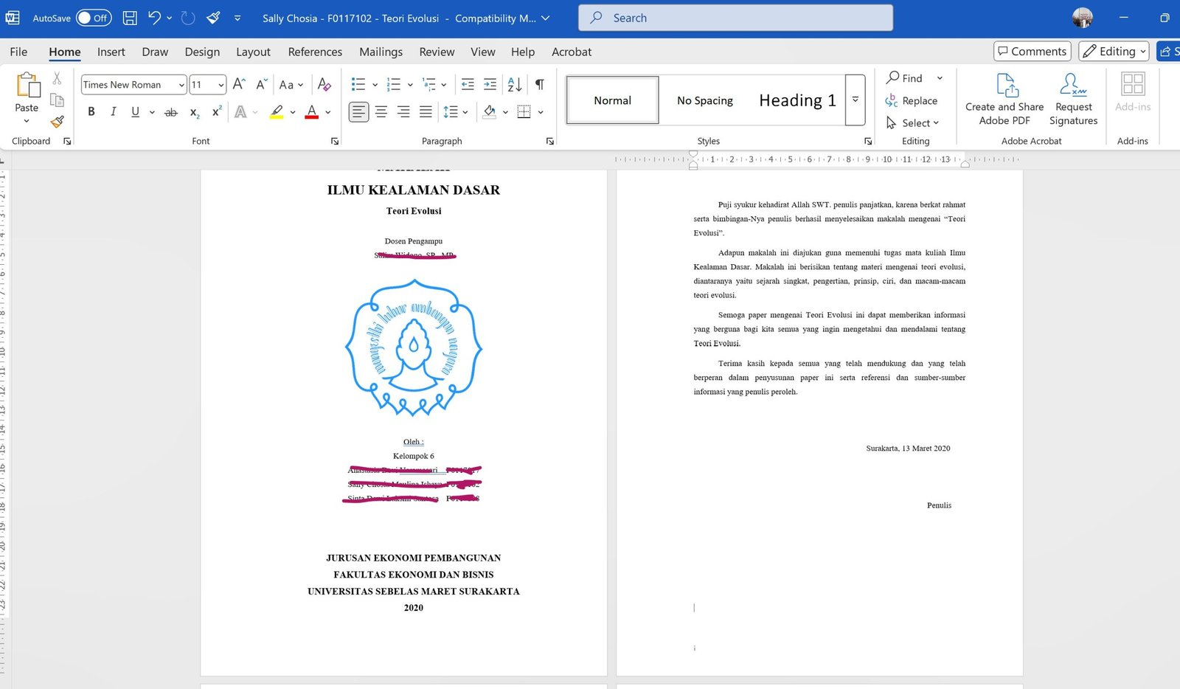Click the Save icon in title bar
Viewport: 1180px width, 689px height.
click(130, 18)
